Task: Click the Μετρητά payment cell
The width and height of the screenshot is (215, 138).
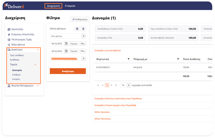Action: 138,67
